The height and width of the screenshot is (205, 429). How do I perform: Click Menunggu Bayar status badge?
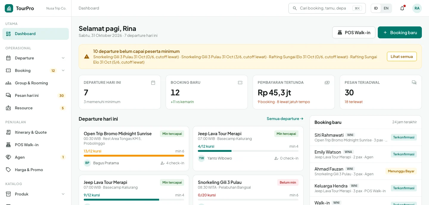click(401, 171)
